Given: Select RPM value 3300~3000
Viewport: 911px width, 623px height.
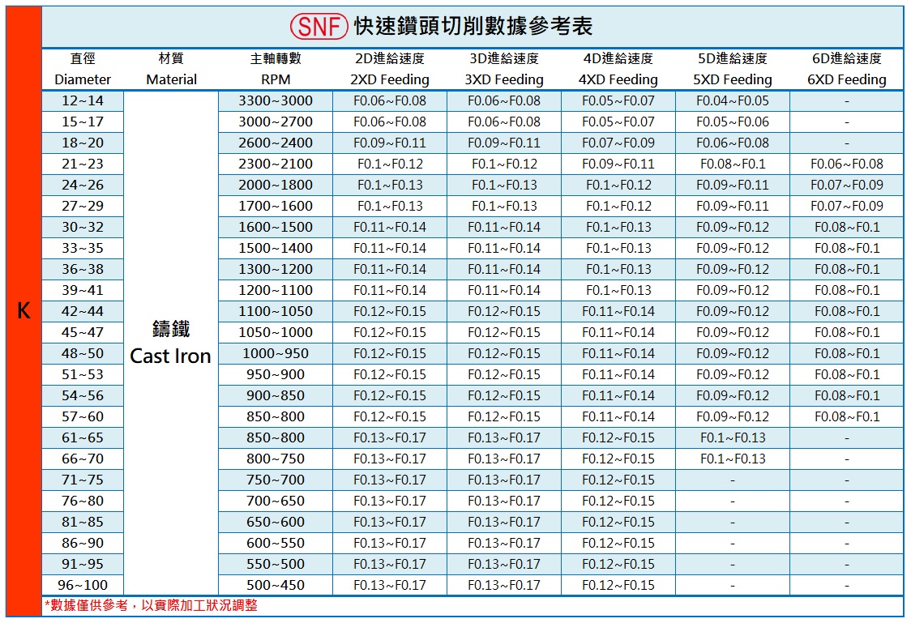Looking at the screenshot, I should [x=276, y=101].
